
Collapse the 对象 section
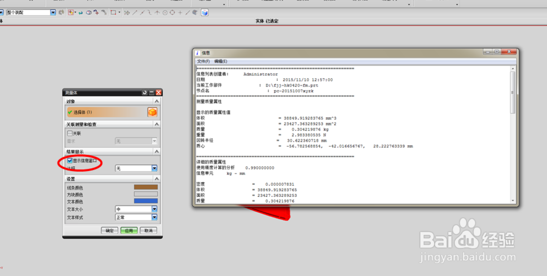tap(156, 101)
